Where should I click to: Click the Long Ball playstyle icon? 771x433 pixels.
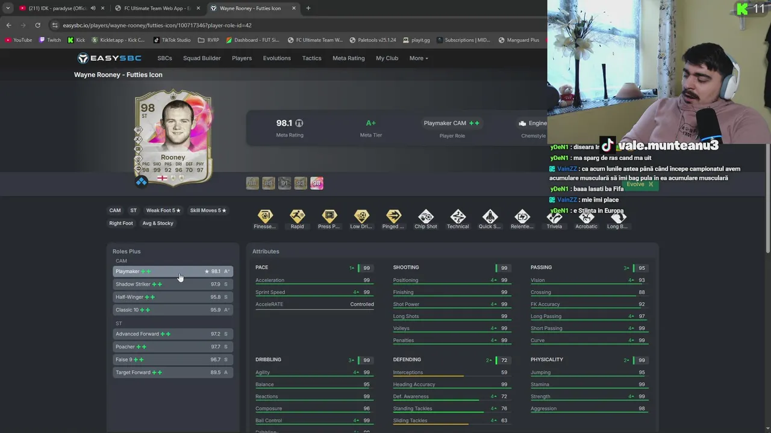point(618,217)
